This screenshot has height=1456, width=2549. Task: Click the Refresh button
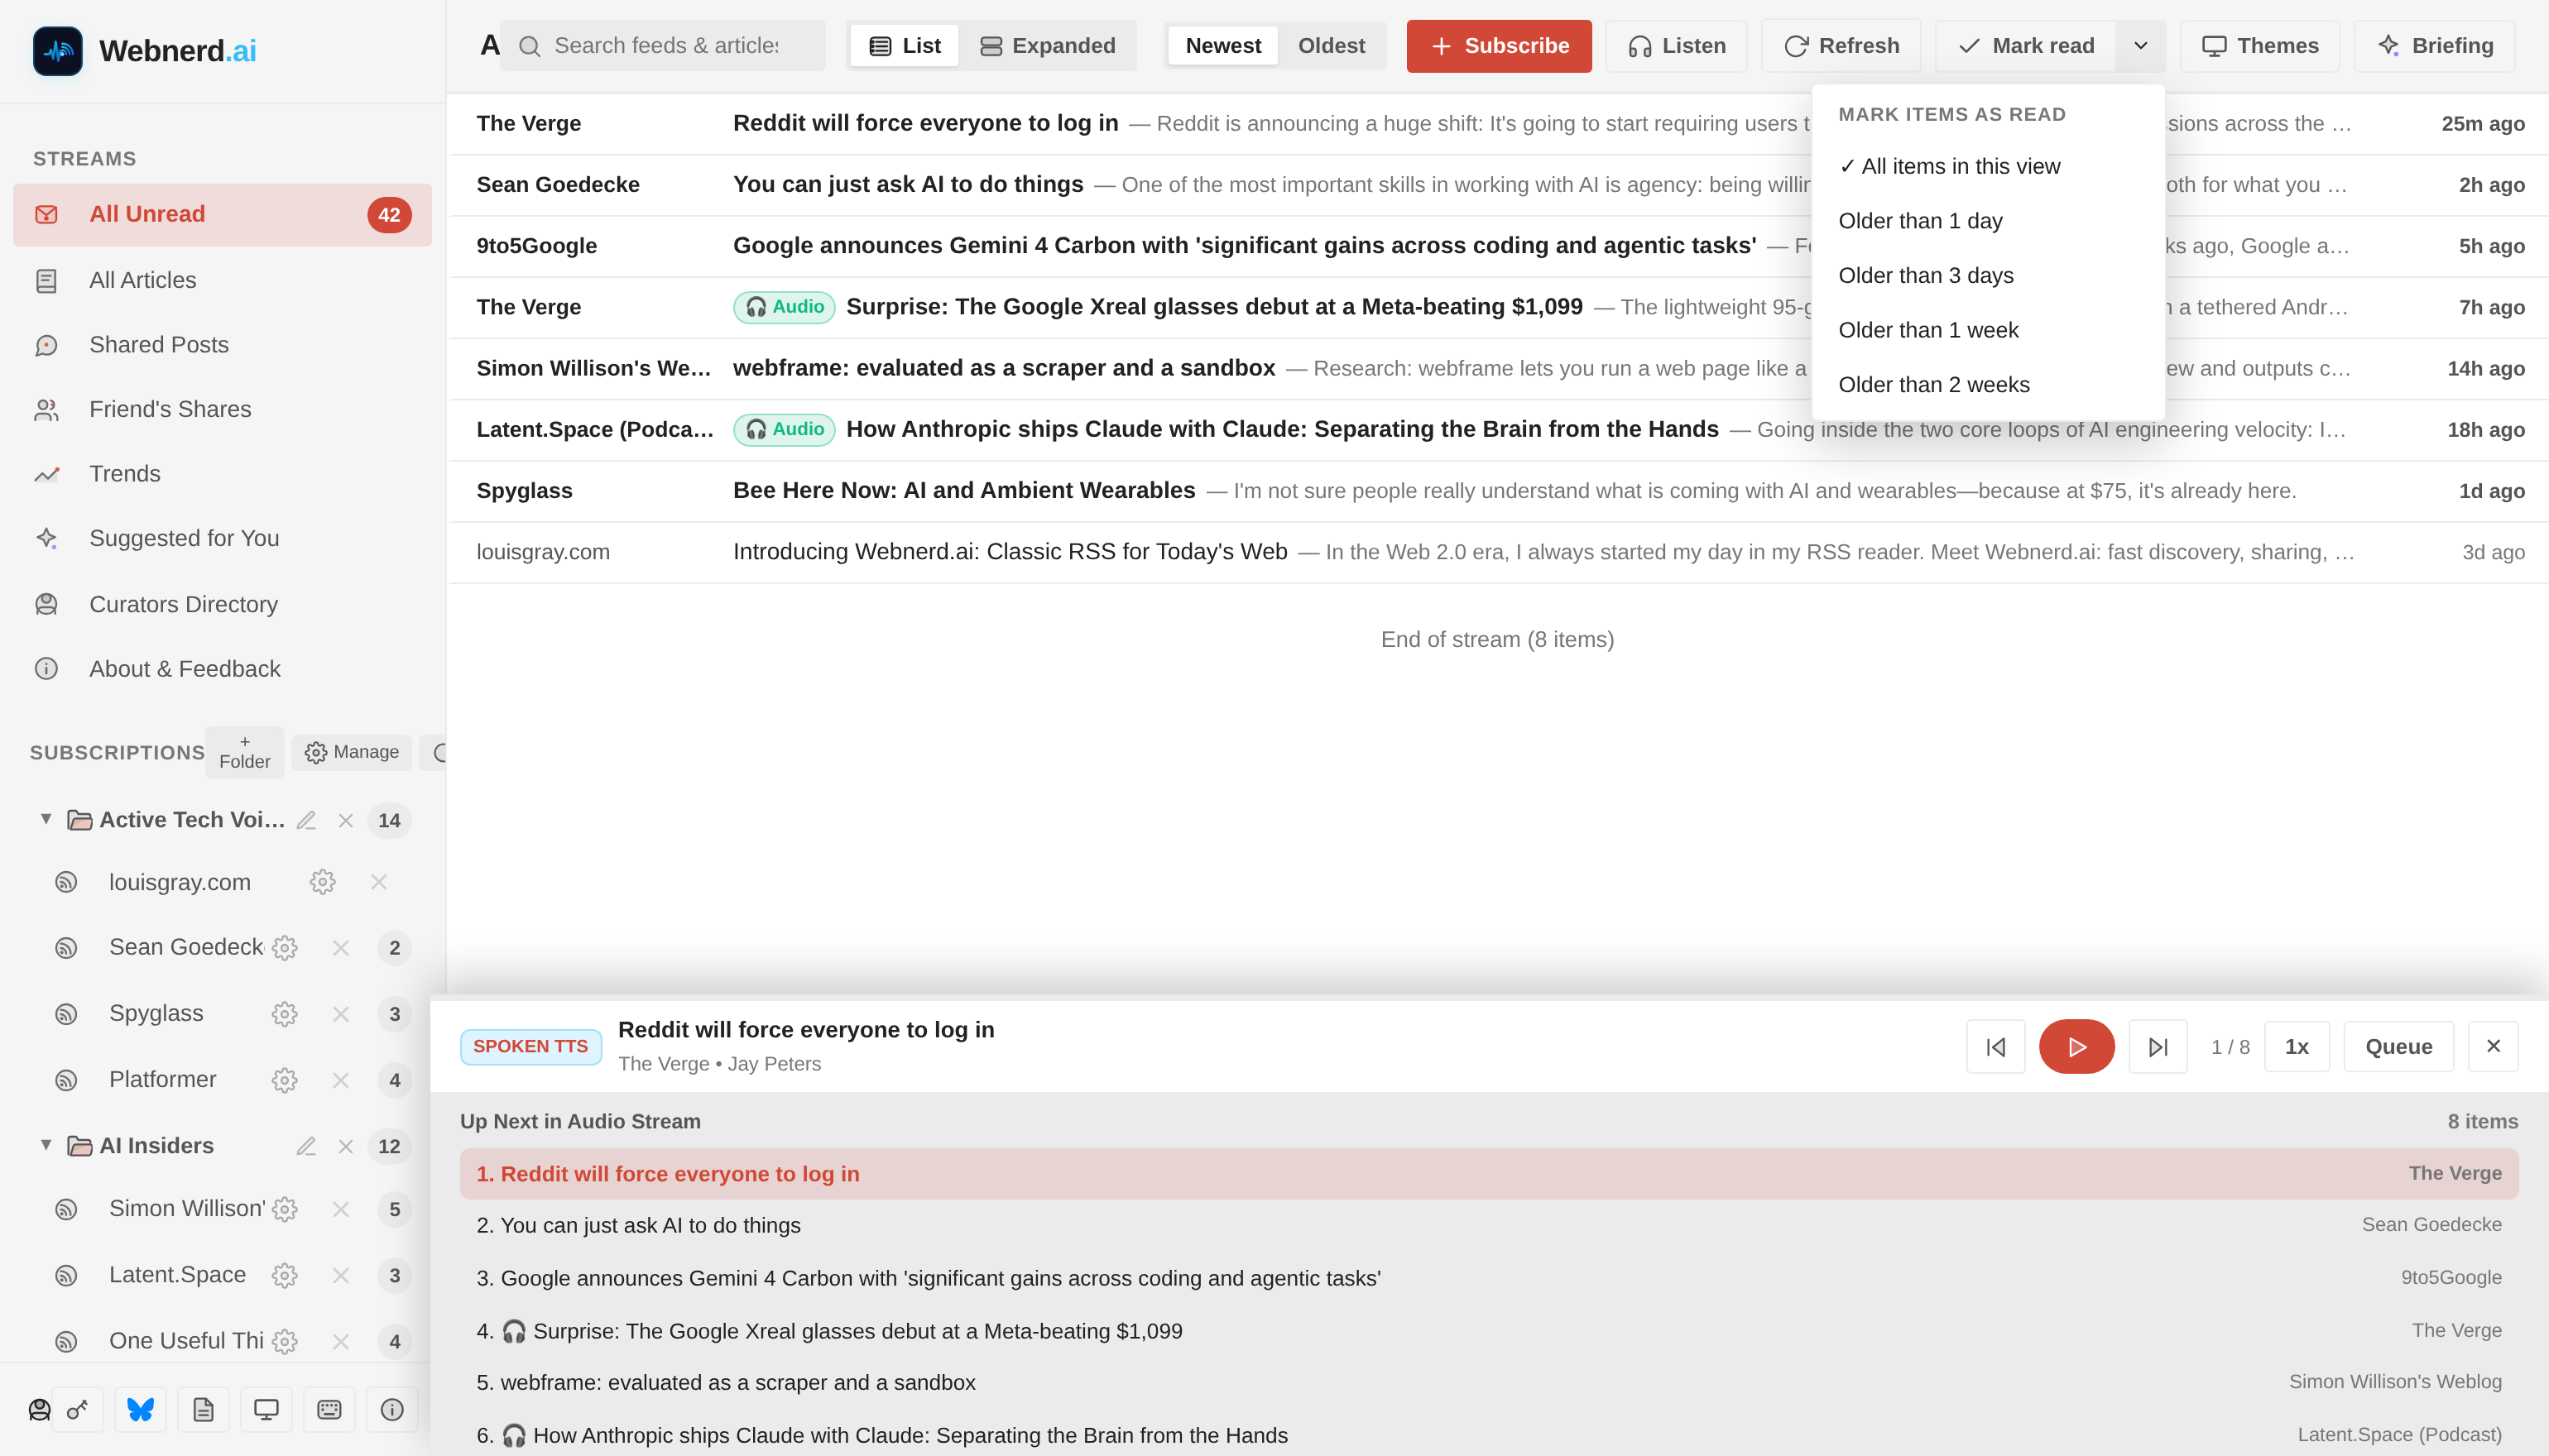click(1841, 46)
